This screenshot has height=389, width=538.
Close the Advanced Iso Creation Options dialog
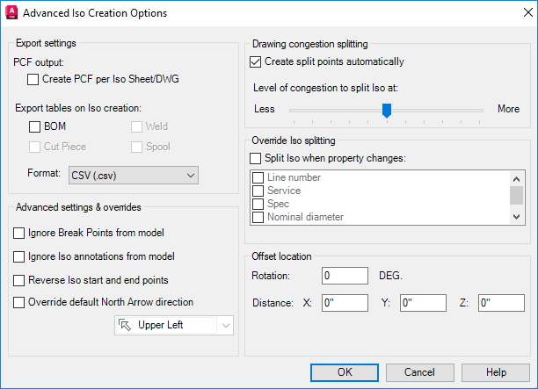click(x=517, y=13)
